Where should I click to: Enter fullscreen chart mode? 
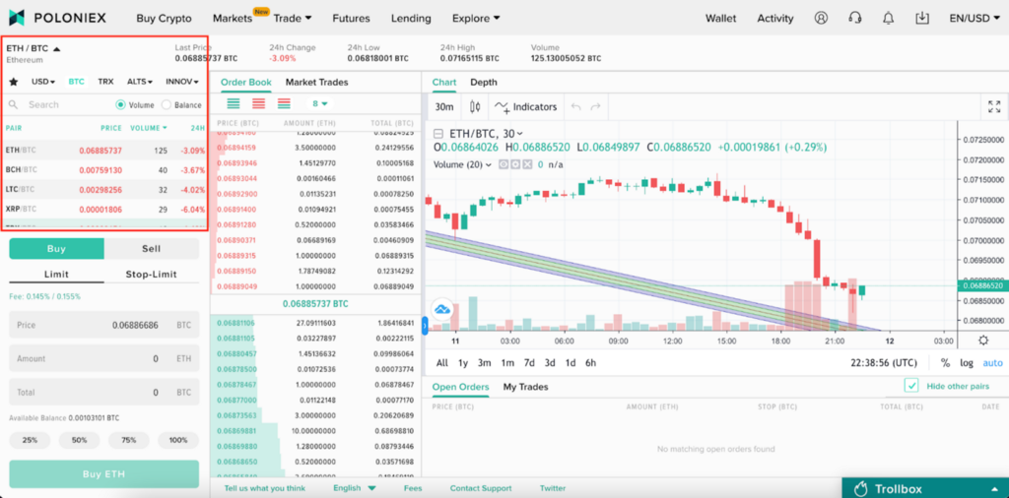(993, 106)
